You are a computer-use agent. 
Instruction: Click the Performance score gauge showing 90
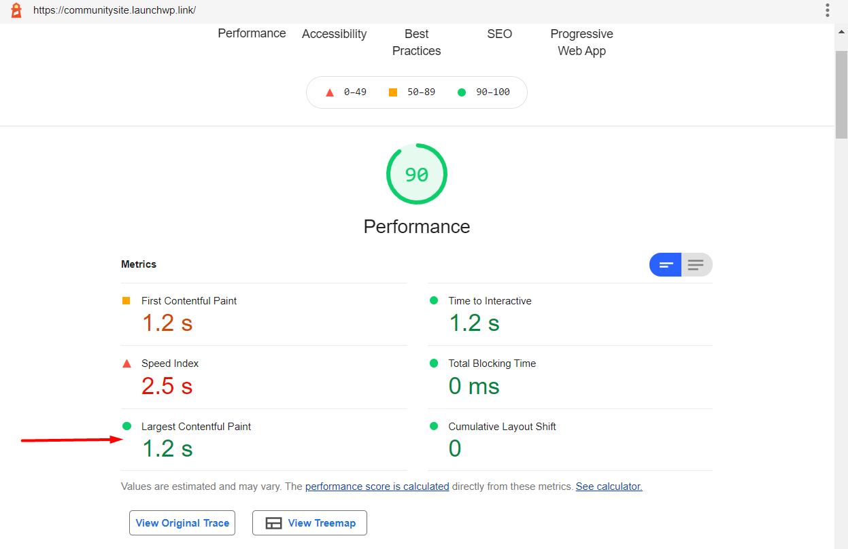416,175
